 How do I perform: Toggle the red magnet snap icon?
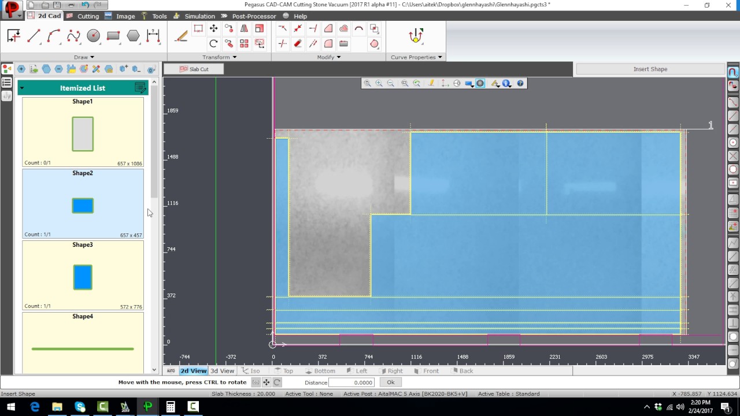tap(732, 73)
